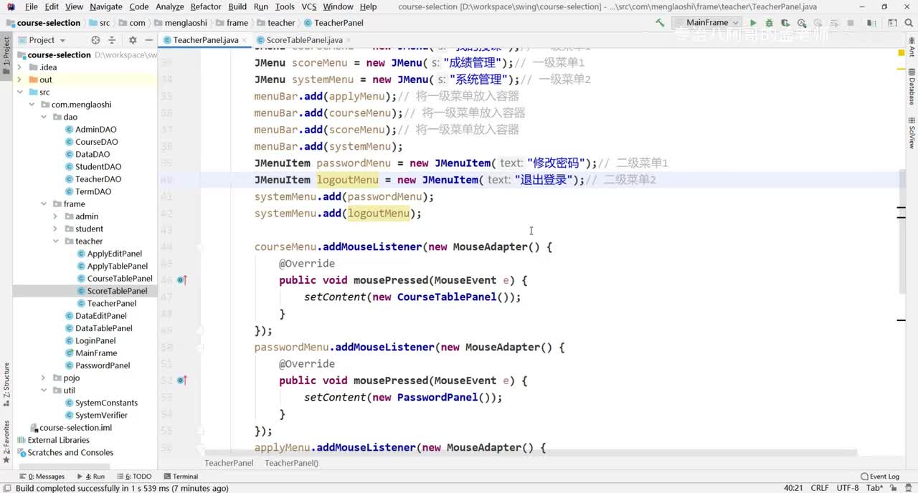Screen dimensions: 918x493
Task: Collapse the teacher package
Action: (57, 241)
